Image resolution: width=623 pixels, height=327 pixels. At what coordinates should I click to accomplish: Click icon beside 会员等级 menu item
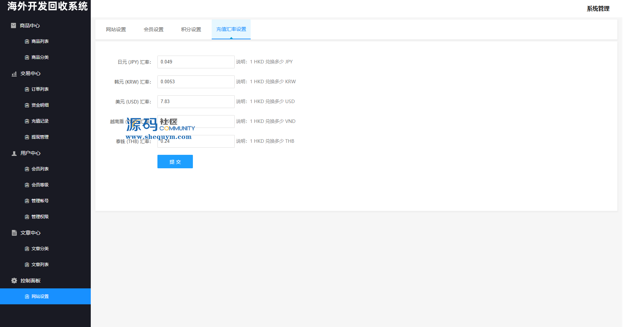pos(27,185)
